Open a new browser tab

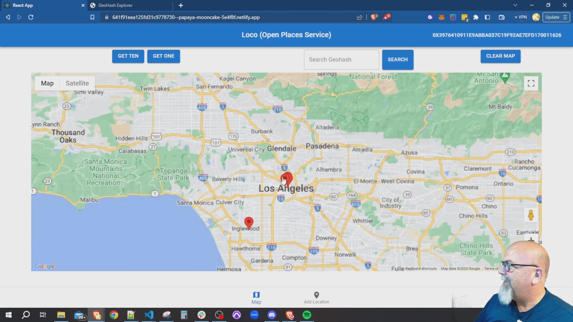tap(181, 5)
